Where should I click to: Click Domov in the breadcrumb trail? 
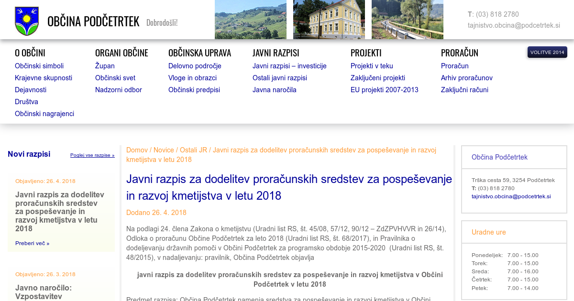click(x=137, y=150)
